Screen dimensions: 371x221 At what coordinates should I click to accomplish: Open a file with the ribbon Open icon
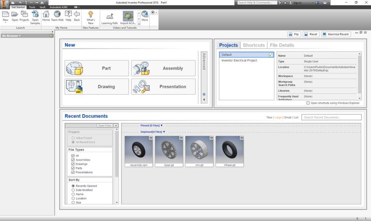click(x=15, y=14)
